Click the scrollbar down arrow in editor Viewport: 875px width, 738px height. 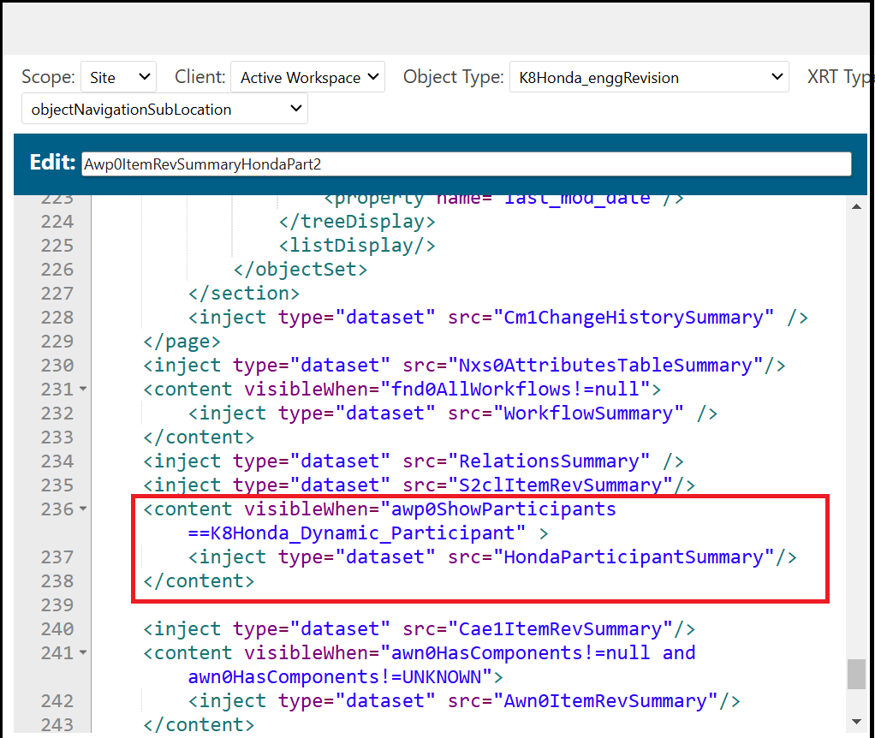(x=856, y=721)
